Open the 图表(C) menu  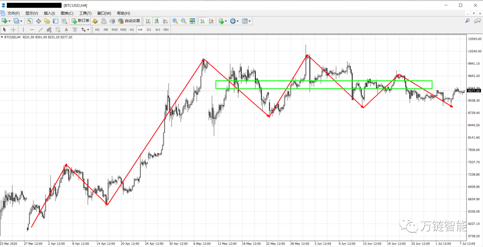point(67,13)
